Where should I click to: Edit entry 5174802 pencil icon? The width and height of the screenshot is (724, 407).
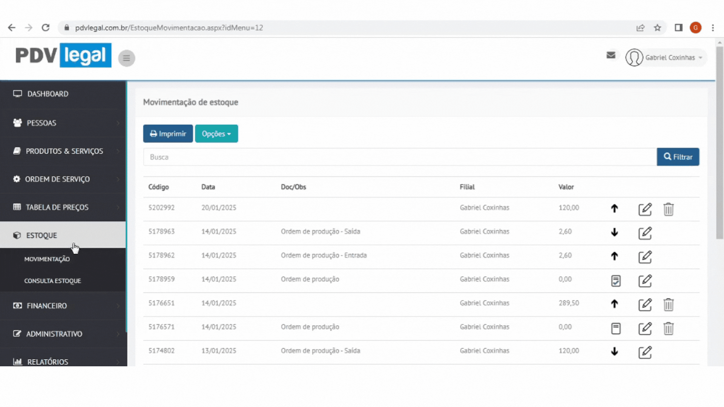click(645, 352)
